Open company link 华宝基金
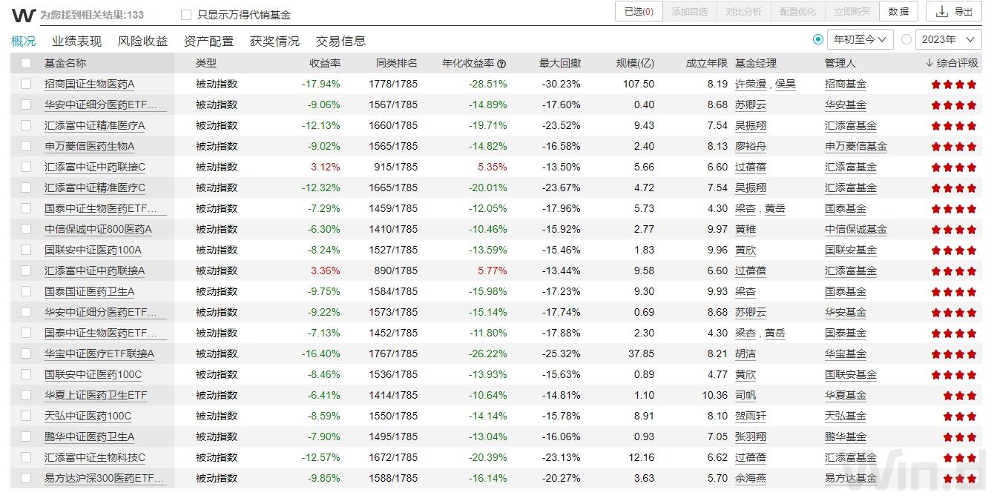This screenshot has width=994, height=498. [846, 354]
